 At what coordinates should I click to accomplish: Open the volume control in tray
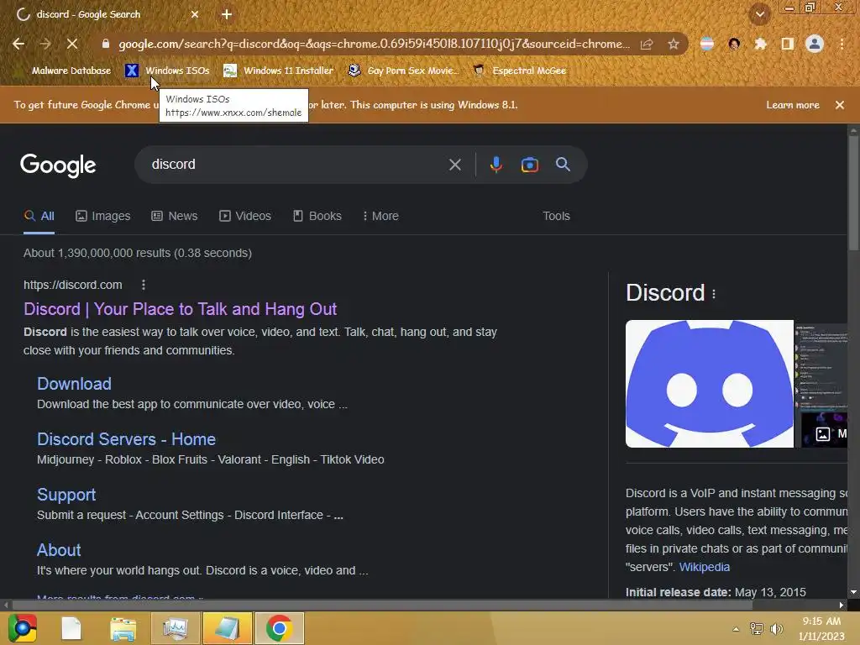click(x=776, y=629)
